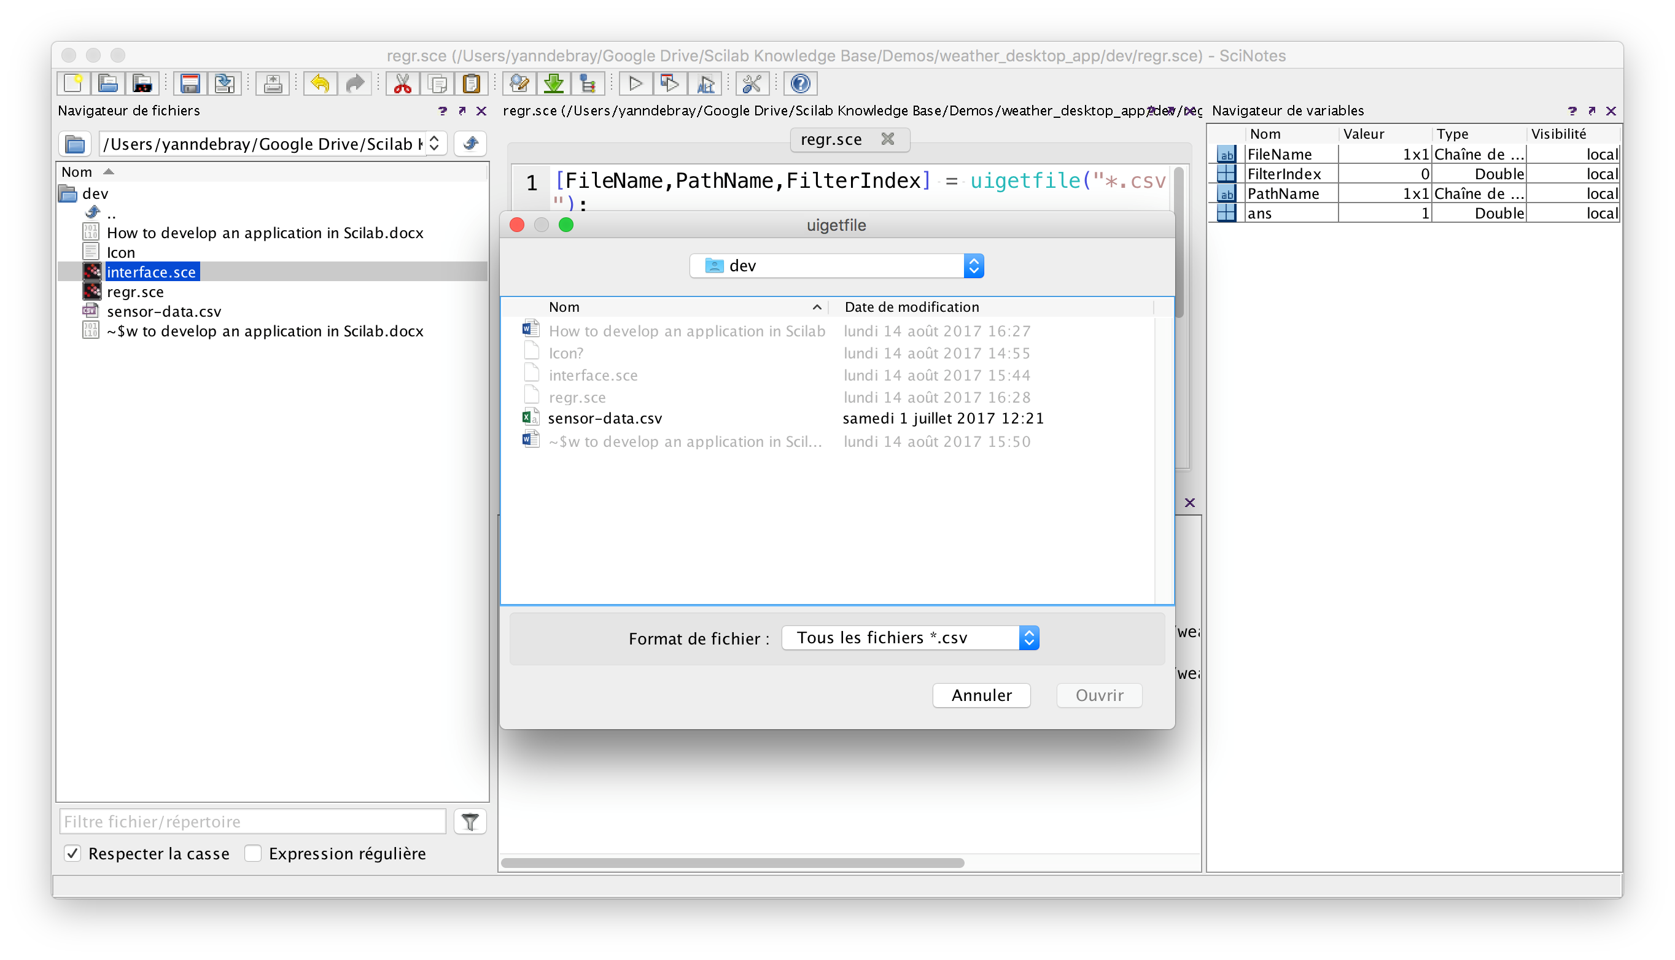Copy selection with the toolbar copy icon
The image size is (1675, 960).
pos(437,83)
